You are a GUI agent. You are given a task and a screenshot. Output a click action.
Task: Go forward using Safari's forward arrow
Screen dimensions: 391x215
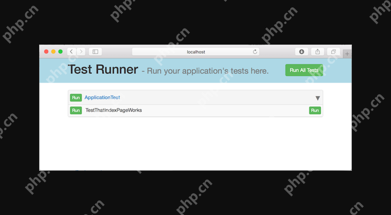81,51
